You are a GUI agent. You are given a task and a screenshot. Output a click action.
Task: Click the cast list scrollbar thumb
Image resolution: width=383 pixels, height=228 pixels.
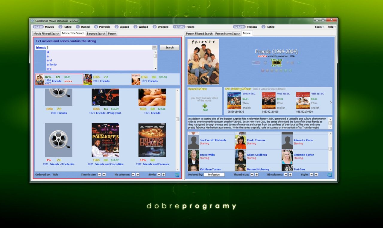330,149
